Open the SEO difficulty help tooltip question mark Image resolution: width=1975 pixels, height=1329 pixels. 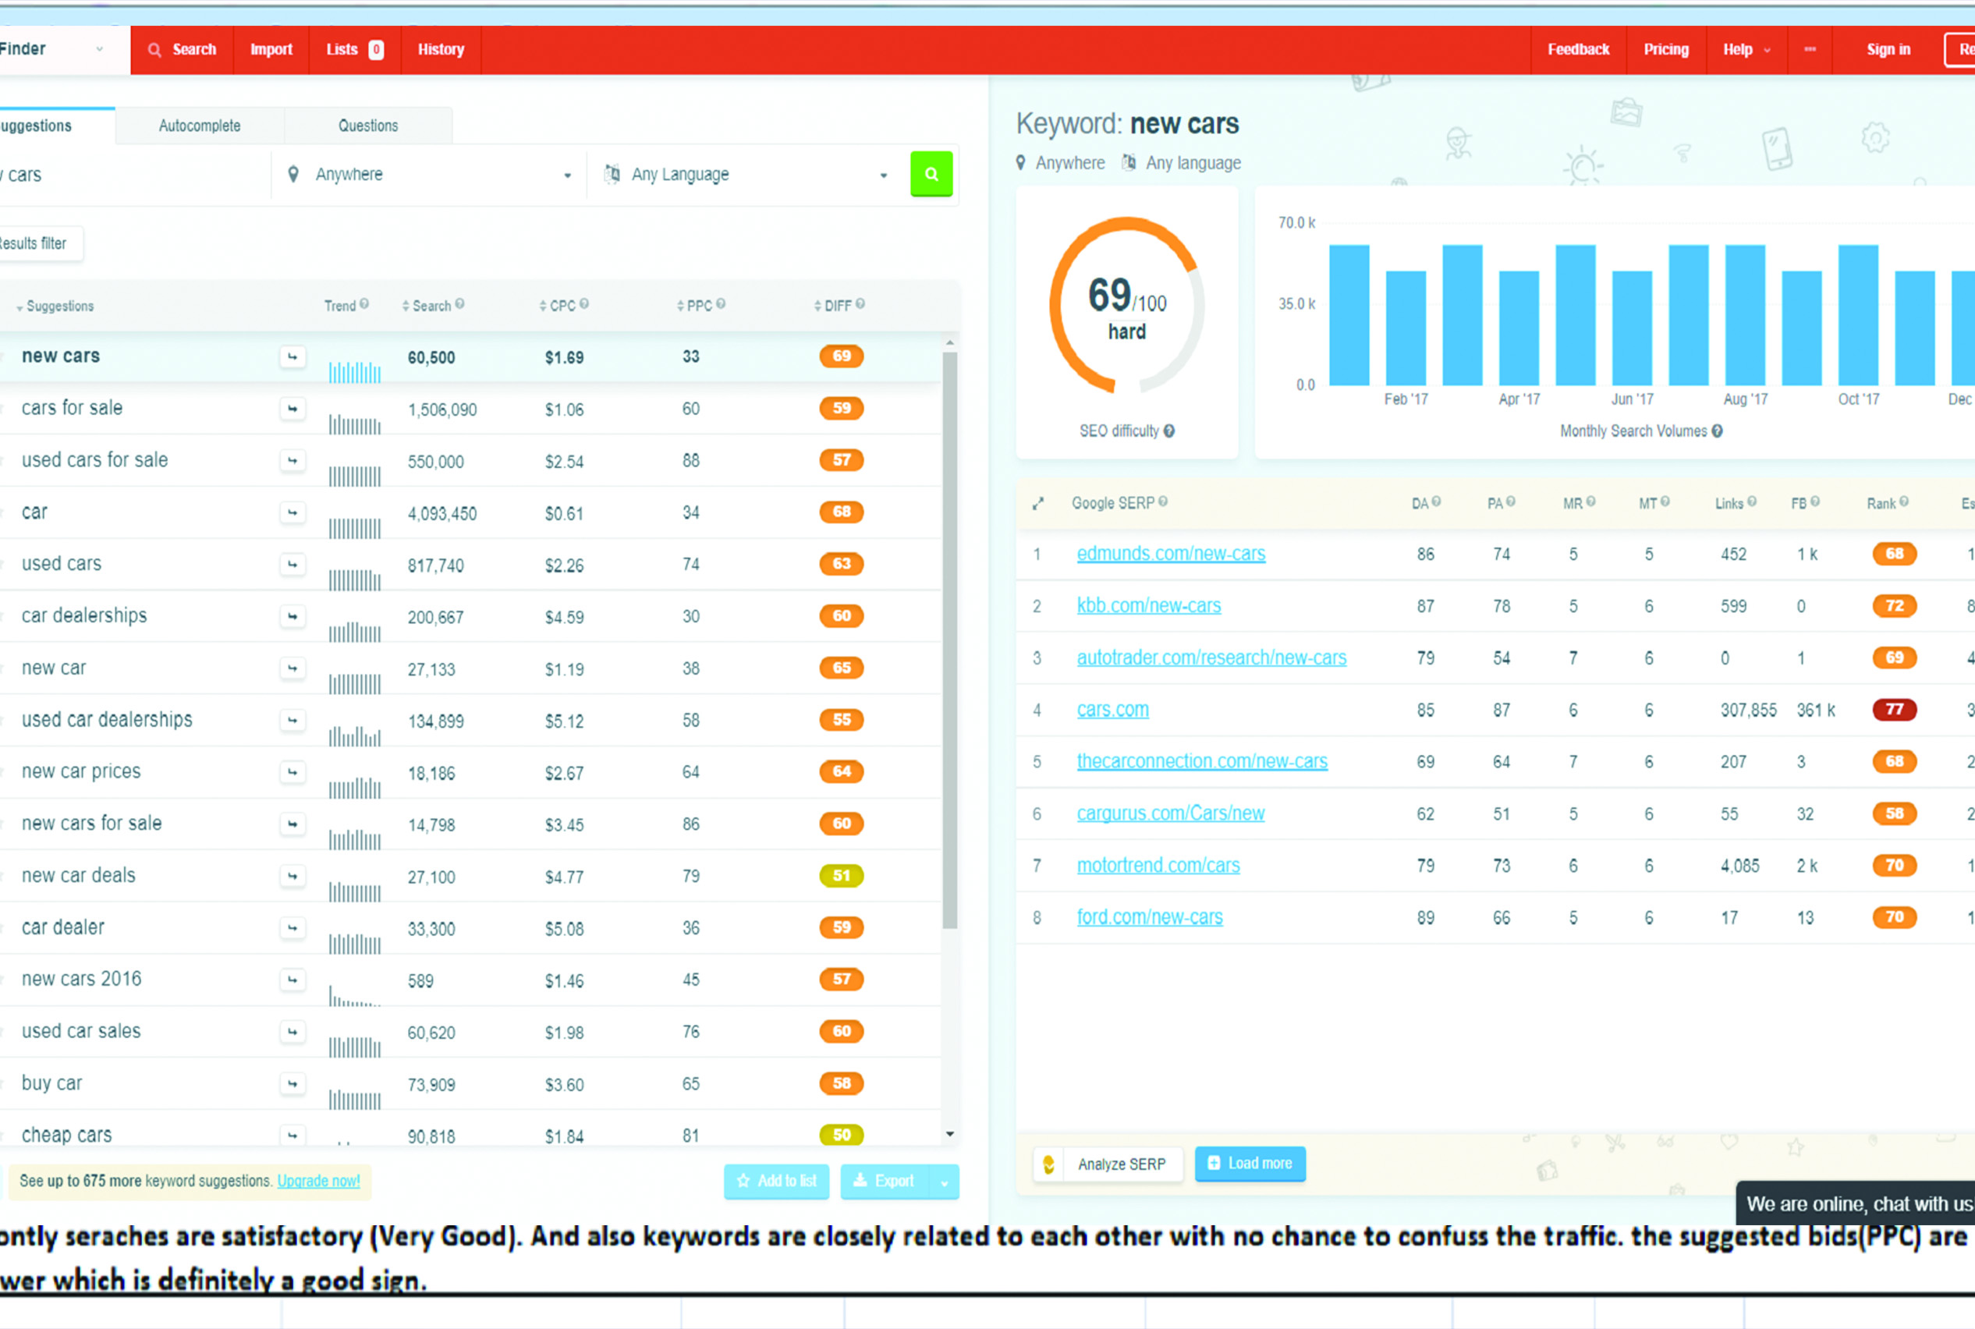point(1171,431)
